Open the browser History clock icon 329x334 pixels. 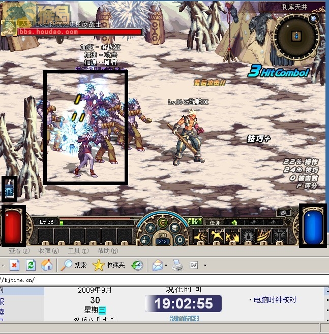click(x=137, y=265)
